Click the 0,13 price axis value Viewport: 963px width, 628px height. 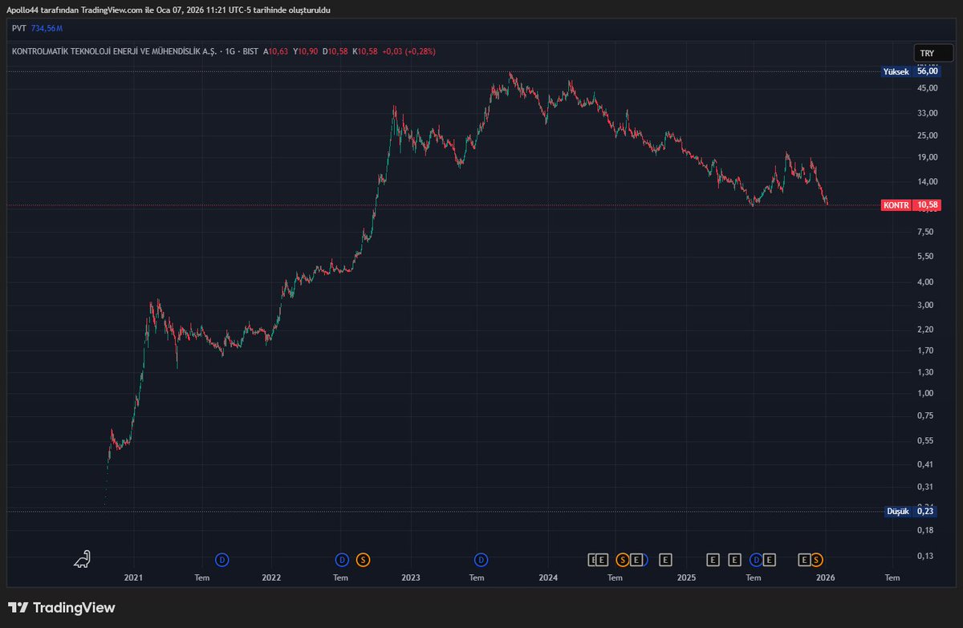tap(927, 556)
